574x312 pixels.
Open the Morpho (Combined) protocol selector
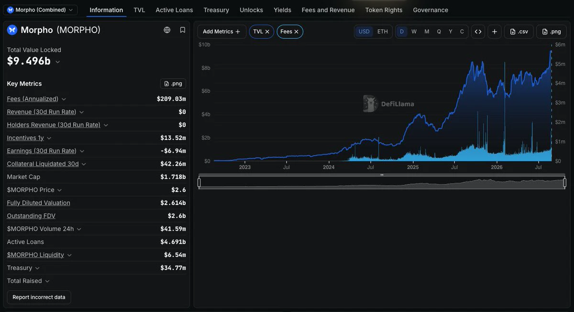(40, 10)
